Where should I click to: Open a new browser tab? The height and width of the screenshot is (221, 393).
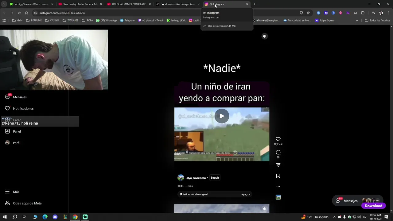tap(255, 4)
